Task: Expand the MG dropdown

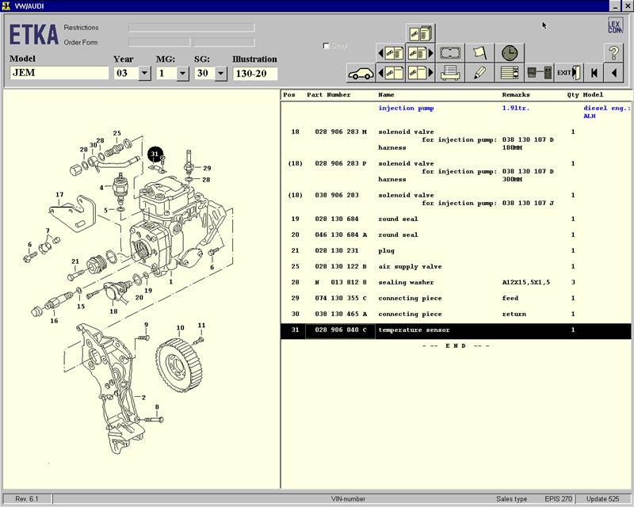Action: coord(183,74)
